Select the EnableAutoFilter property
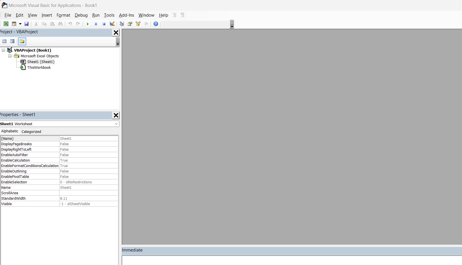The image size is (462, 265). [30, 155]
